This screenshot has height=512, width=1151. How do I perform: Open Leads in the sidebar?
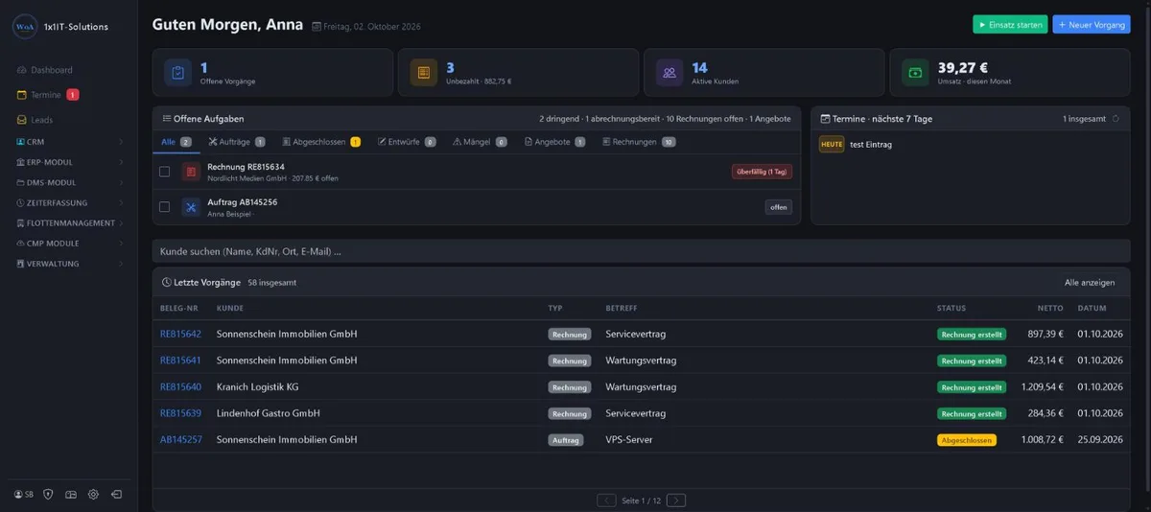(x=35, y=120)
